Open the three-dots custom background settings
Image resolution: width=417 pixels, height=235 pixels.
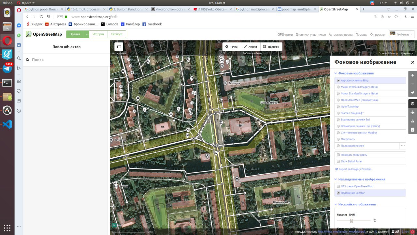point(403,146)
